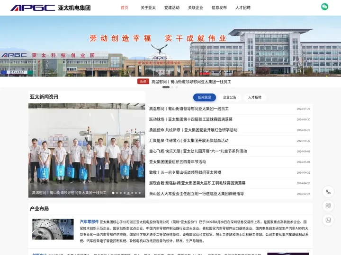The height and width of the screenshot is (255, 341).
Task: Click the 产业布局 section title
Action: pyautogui.click(x=39, y=209)
